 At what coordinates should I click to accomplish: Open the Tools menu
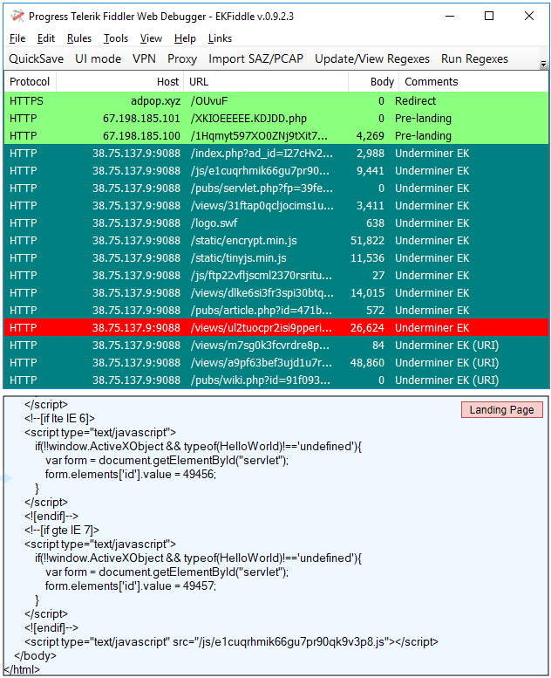(x=115, y=38)
